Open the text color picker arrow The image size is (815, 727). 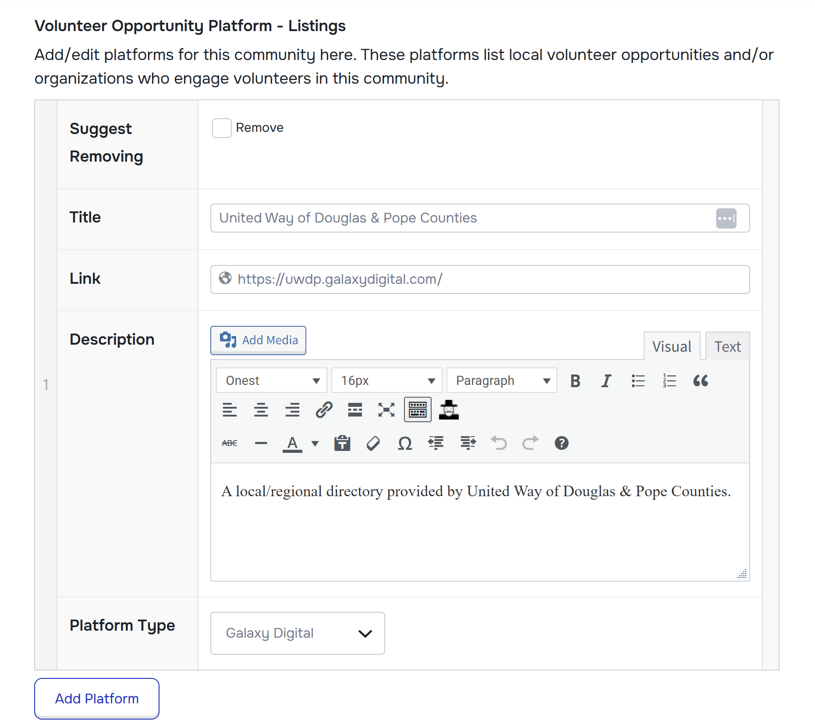[x=315, y=444]
